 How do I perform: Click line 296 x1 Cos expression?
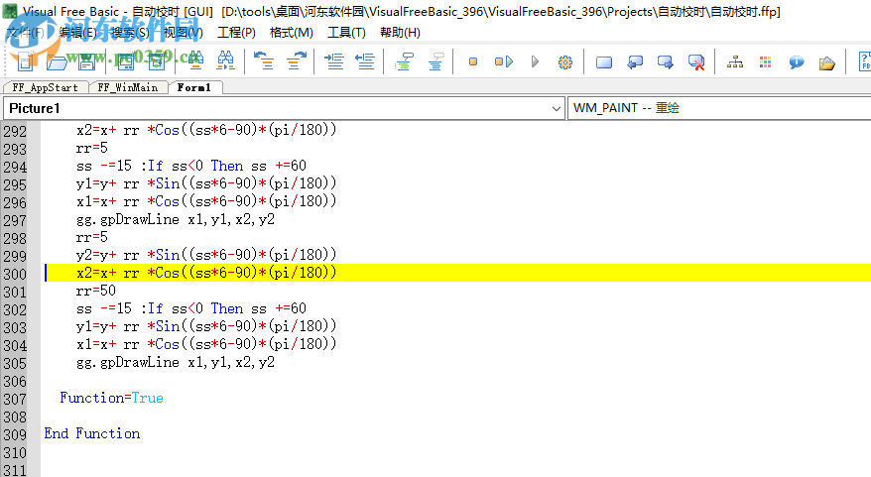click(x=206, y=201)
